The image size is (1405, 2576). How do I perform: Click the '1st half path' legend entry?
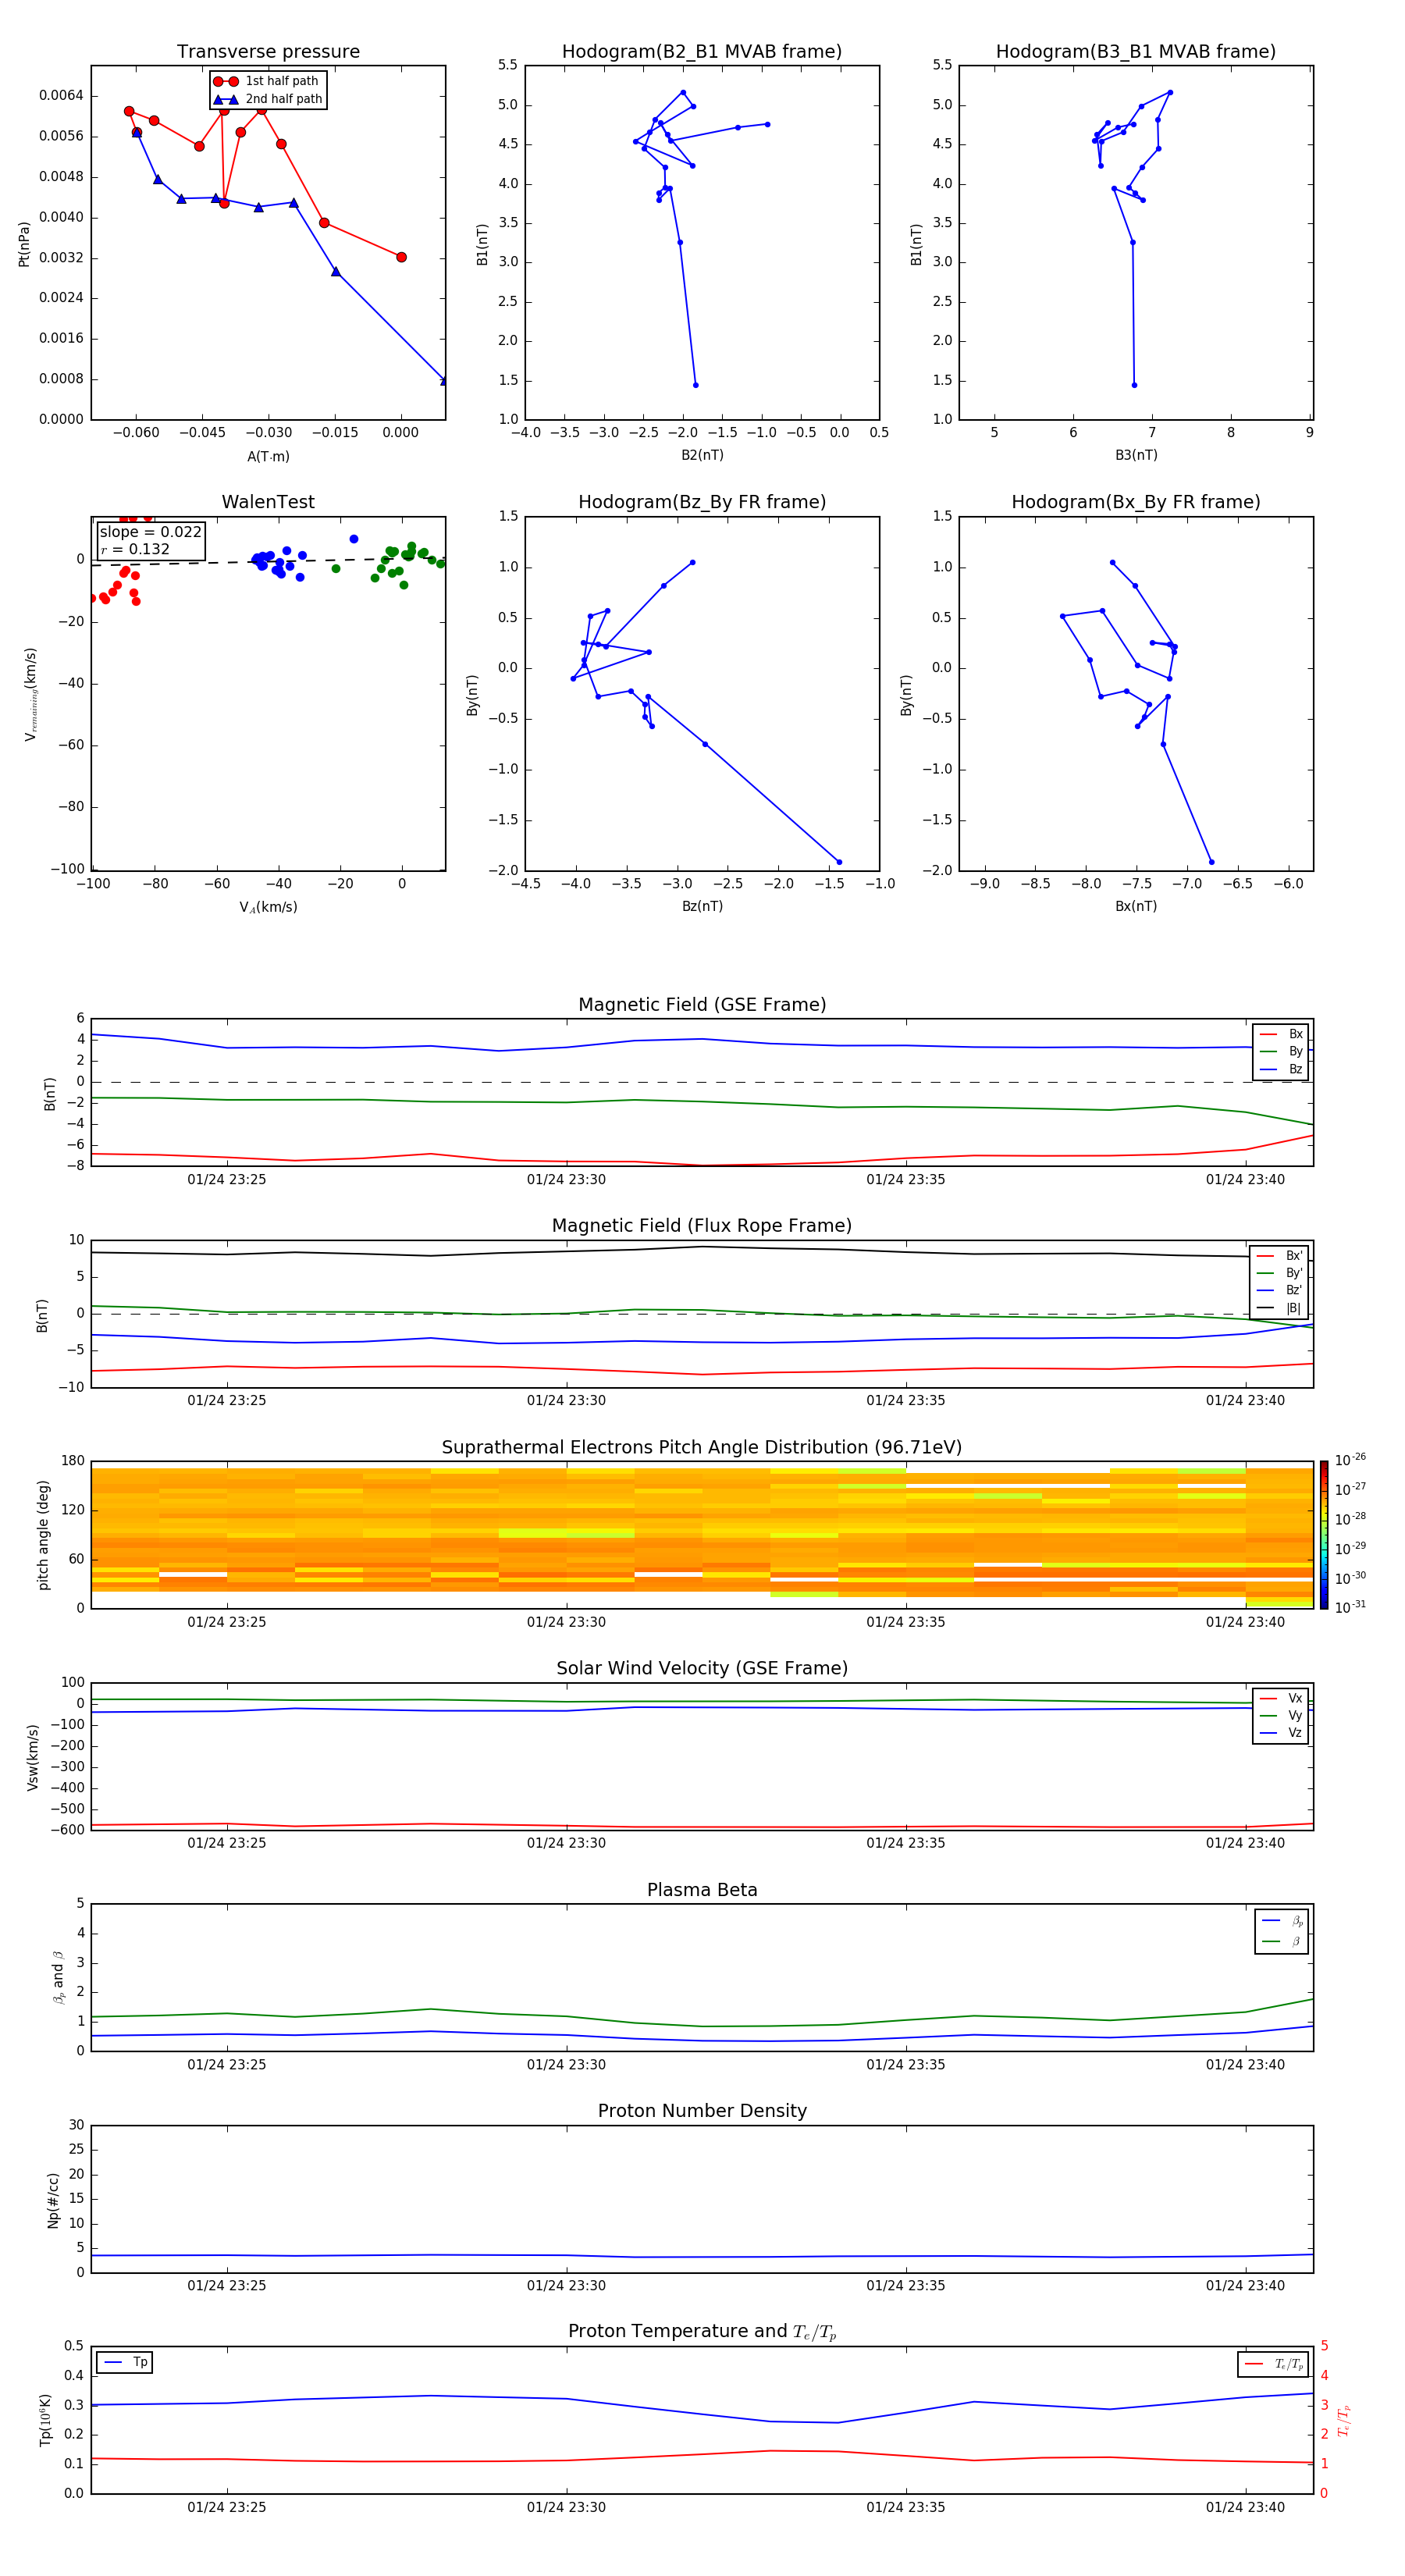click(x=267, y=81)
